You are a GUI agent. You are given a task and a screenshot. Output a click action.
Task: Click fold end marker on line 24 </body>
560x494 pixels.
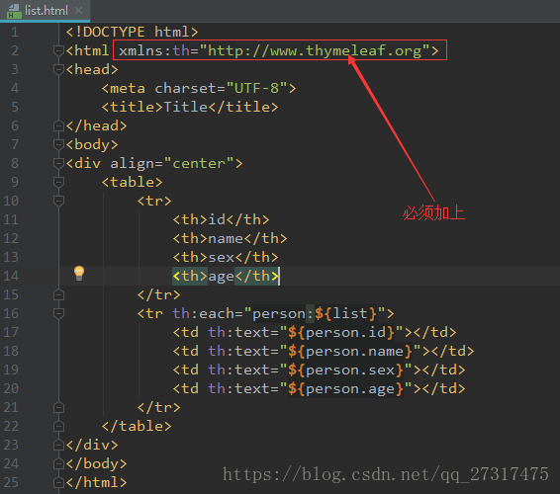tap(58, 463)
